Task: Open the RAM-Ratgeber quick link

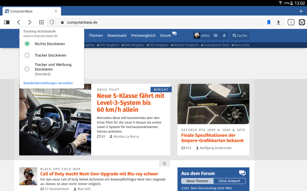Action: [133, 45]
